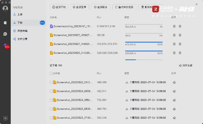
Task: Pause the Screenrecording_20230421 download
Action: 174,26
